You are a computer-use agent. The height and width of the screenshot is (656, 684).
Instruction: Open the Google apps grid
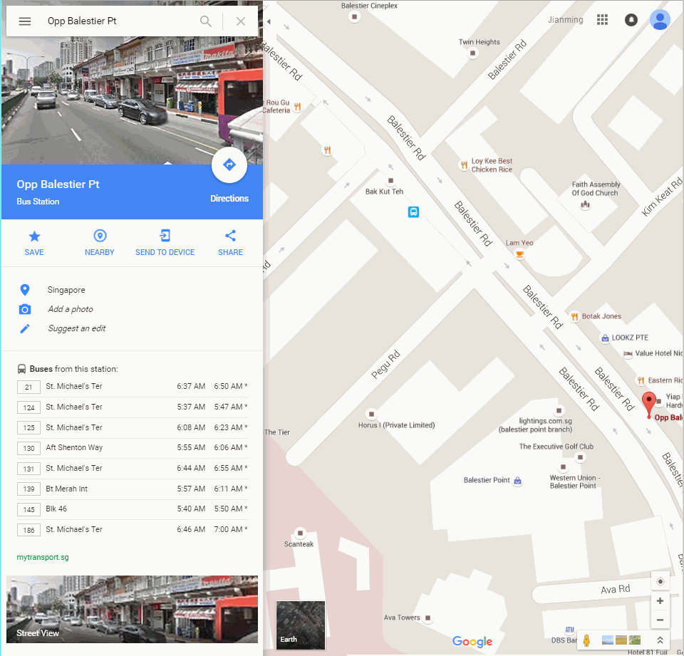click(x=602, y=20)
